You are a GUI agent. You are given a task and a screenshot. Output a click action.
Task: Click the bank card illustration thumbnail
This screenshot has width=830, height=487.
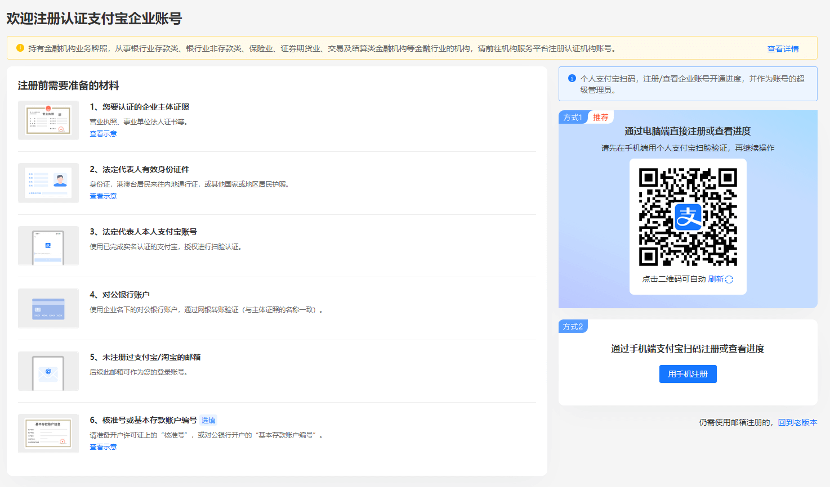click(48, 308)
